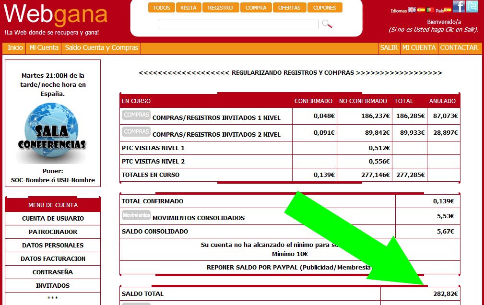
Task: Open the Sala Conferencias globe image
Action: tap(51, 133)
